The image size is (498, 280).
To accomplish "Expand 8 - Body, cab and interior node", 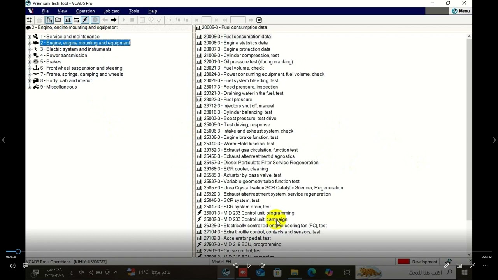I will point(29,80).
